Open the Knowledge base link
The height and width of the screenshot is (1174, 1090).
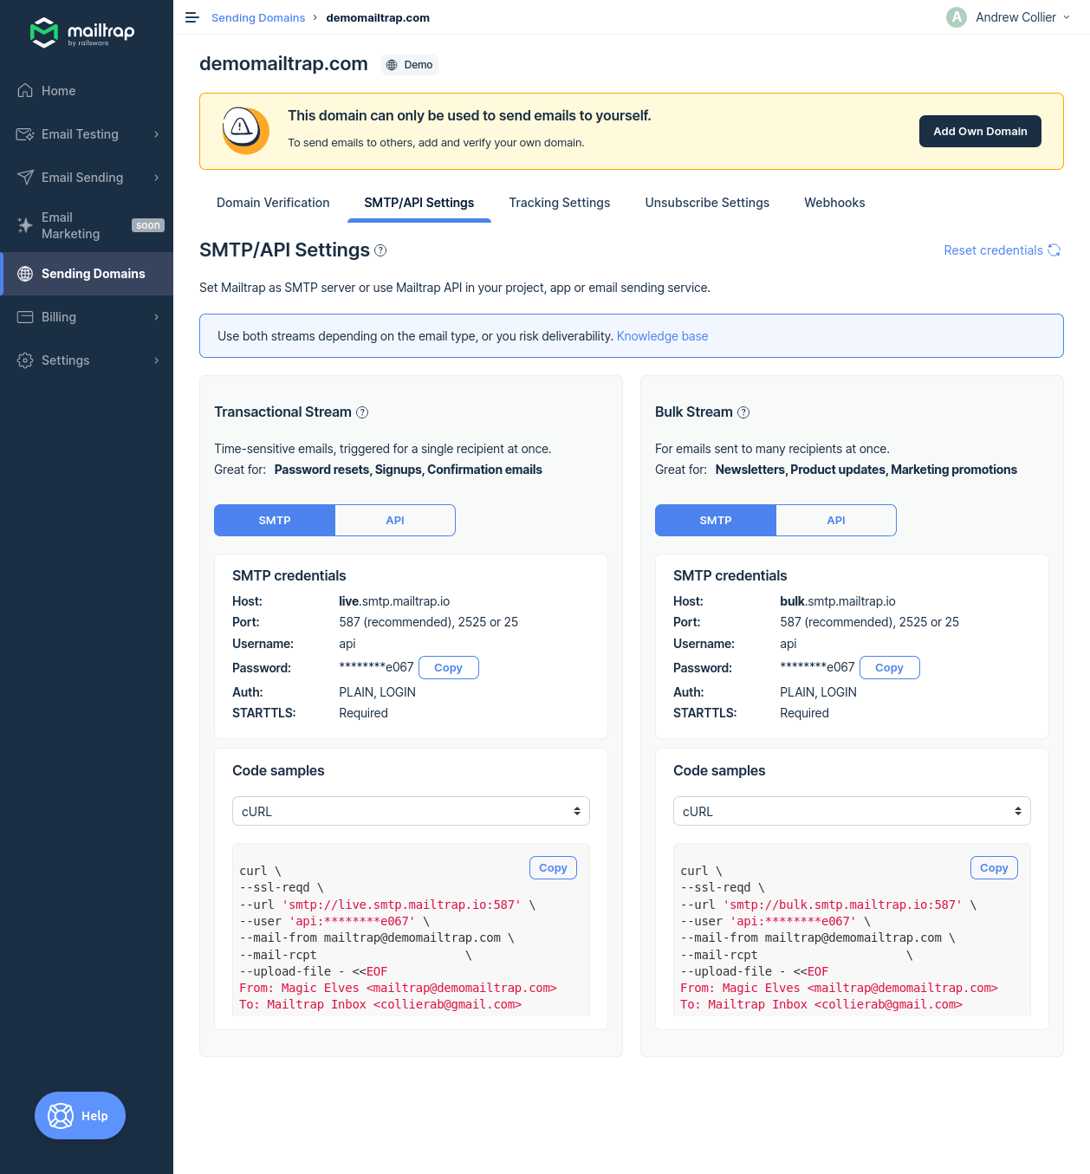[662, 336]
